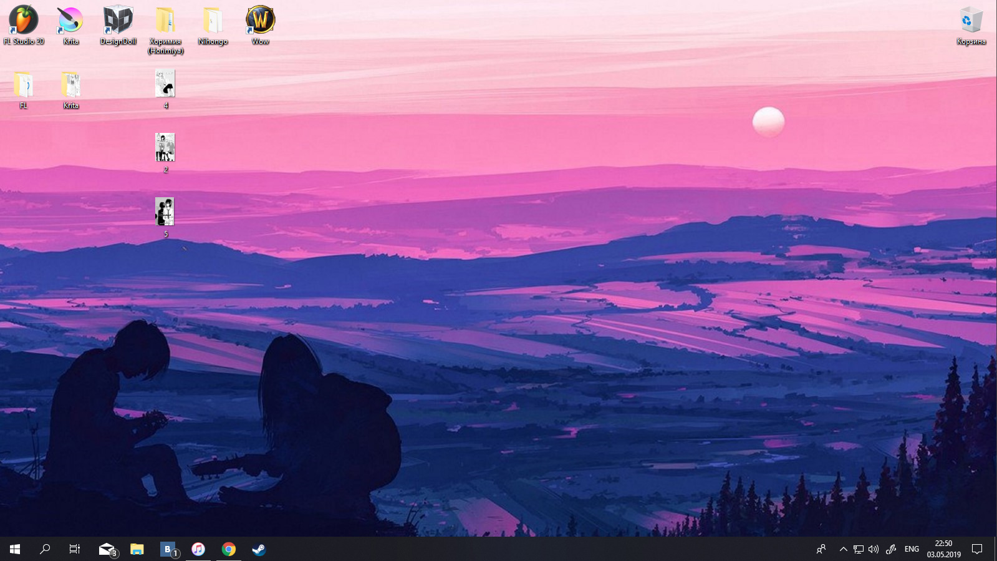997x561 pixels.
Task: Open the Action Center notifications panel
Action: 977,549
